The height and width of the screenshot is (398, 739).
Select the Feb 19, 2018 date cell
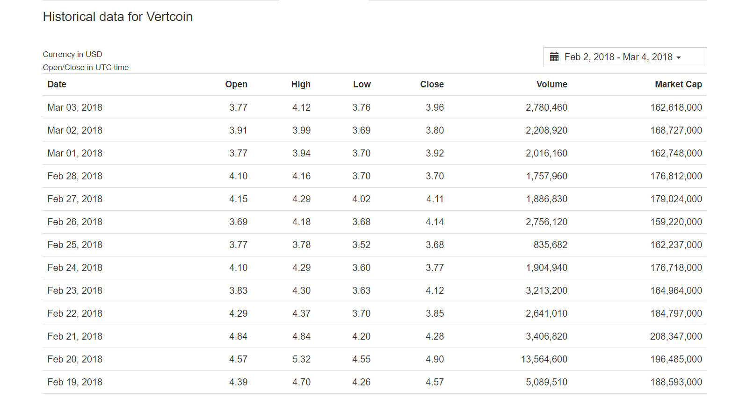point(75,382)
